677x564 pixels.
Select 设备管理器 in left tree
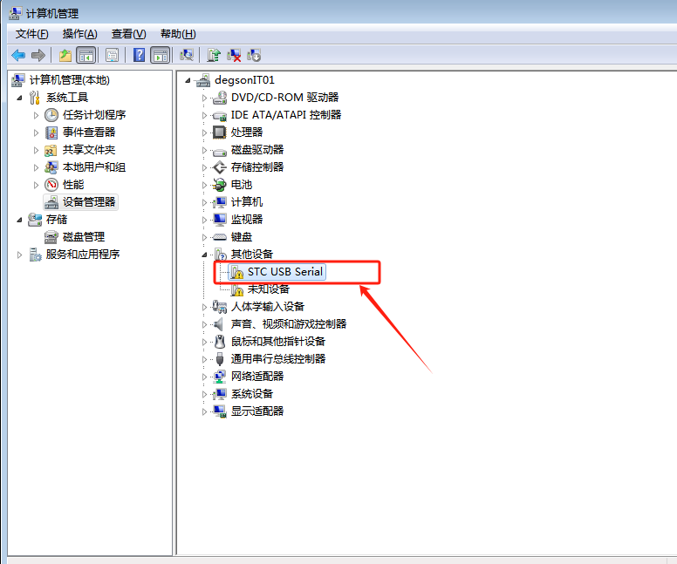click(x=89, y=202)
